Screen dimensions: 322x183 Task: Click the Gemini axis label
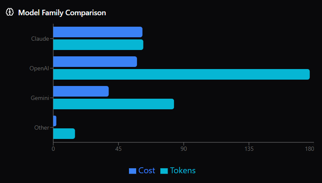point(40,98)
